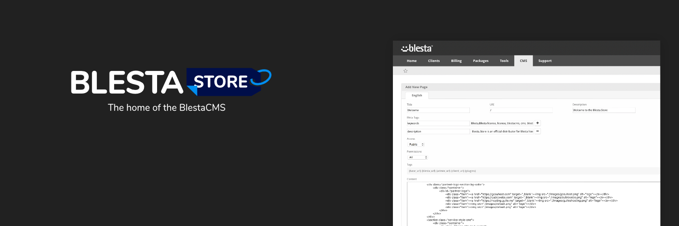679x226 pixels.
Task: Click the star favorite icon
Action: (x=406, y=71)
